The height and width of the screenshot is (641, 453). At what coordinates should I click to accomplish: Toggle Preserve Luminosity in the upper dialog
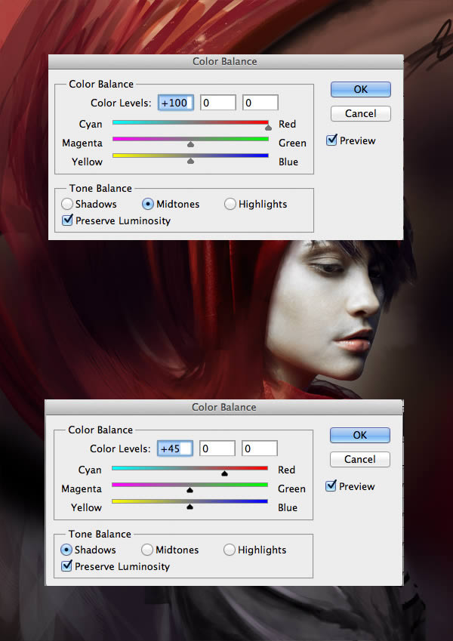pos(67,220)
